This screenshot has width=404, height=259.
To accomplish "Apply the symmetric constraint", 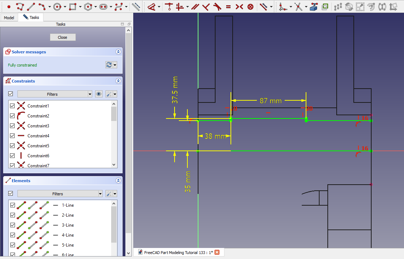I will tap(239, 6).
